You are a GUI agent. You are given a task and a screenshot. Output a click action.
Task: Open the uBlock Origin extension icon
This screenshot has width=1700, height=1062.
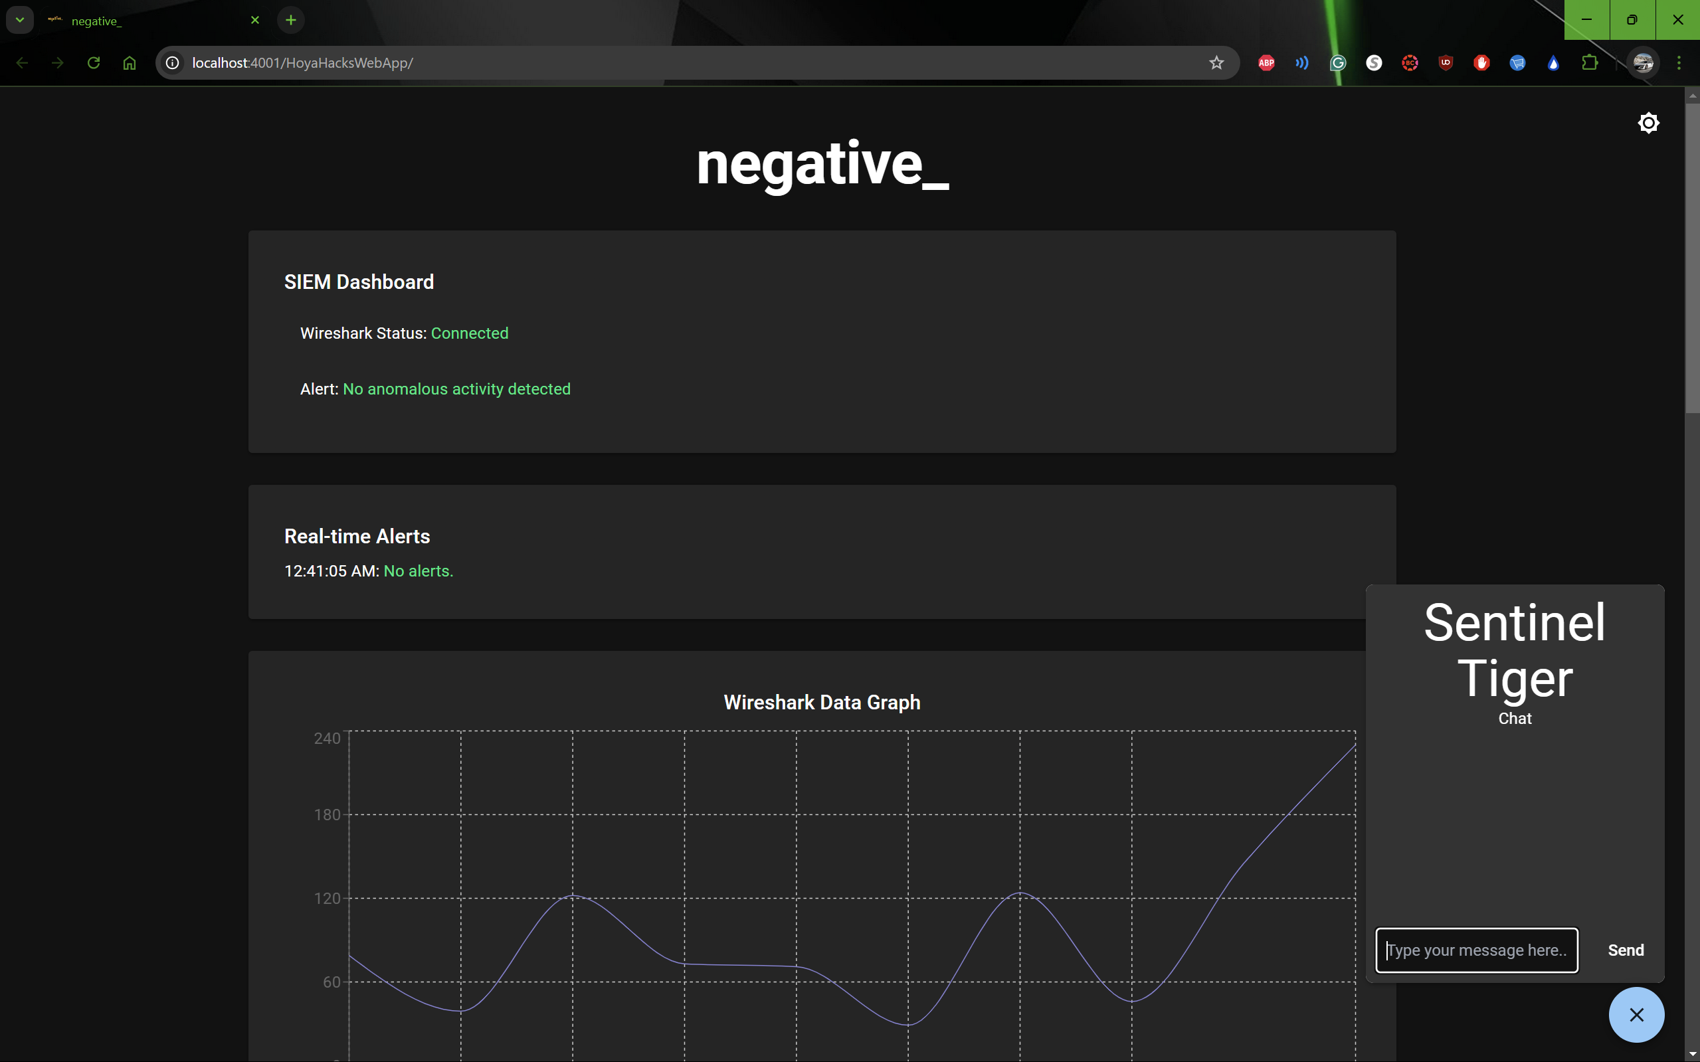click(1445, 63)
